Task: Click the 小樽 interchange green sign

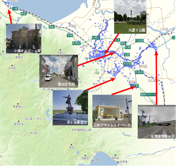Action: [x=15, y=9]
